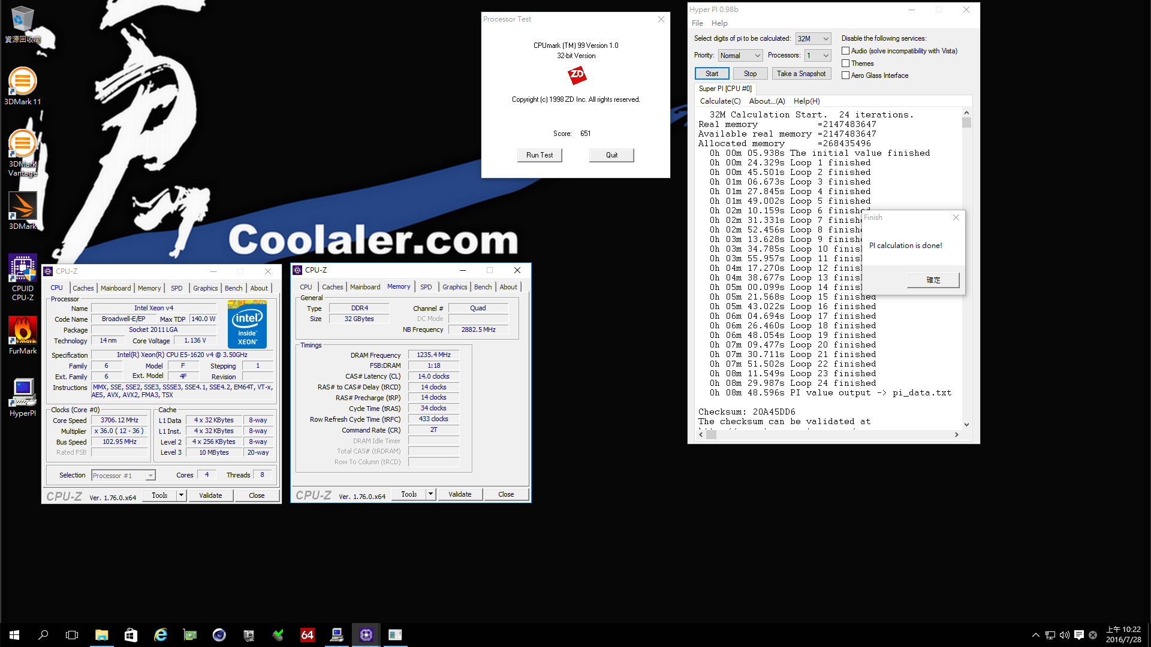Viewport: 1151px width, 647px height.
Task: Open the HyperPI desktop shortcut
Action: tap(23, 398)
